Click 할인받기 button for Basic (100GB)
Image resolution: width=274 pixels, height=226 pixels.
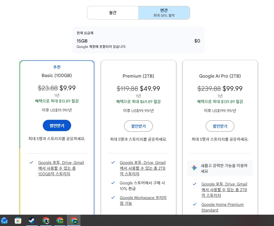(x=57, y=126)
